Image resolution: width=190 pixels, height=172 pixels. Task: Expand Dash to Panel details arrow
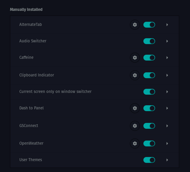click(167, 108)
